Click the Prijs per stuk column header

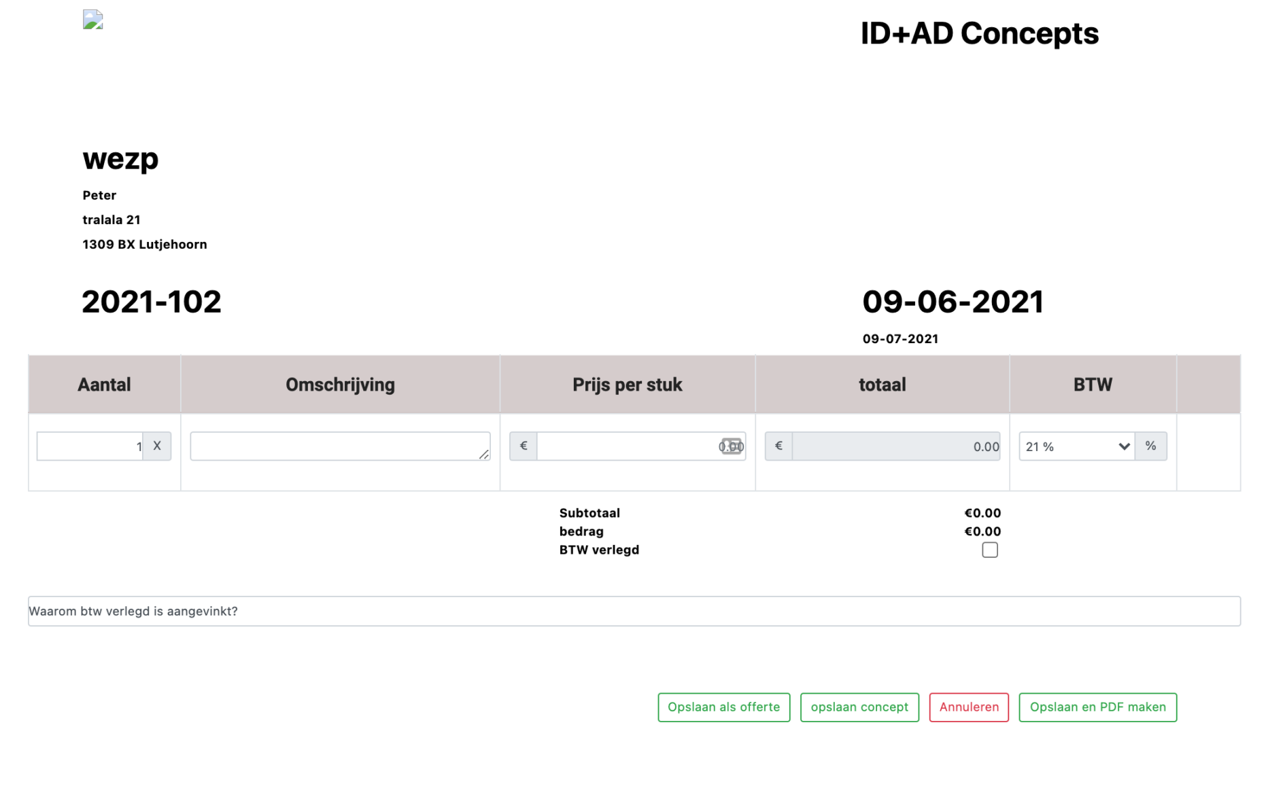tap(627, 385)
